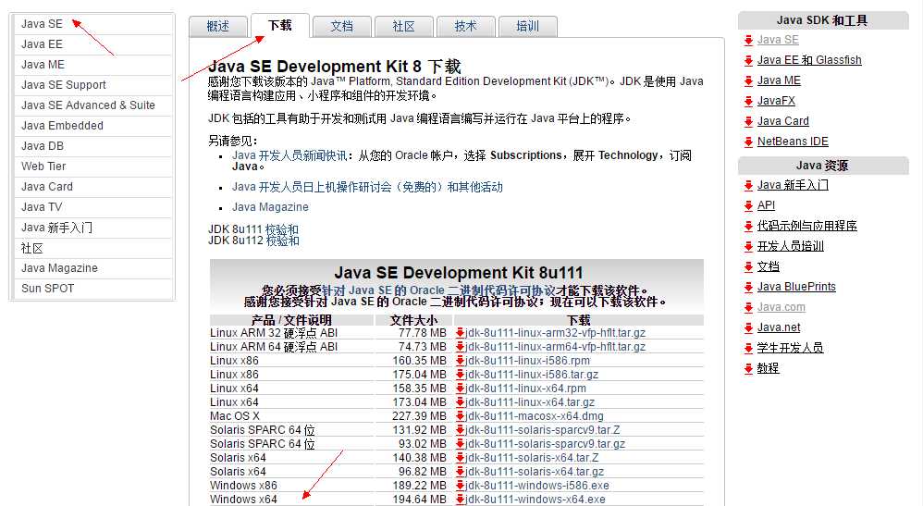Click download icon beside jdk-8u111-linux-i586.rpm

click(460, 361)
